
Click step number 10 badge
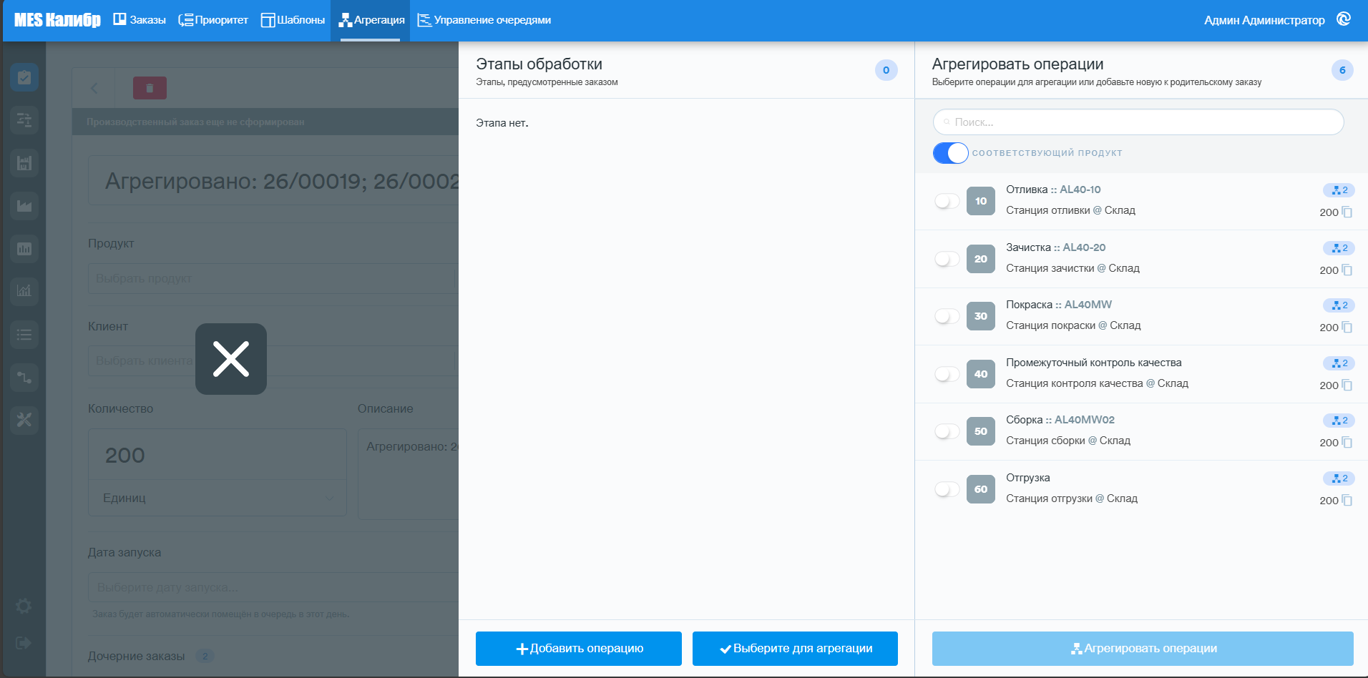point(981,201)
